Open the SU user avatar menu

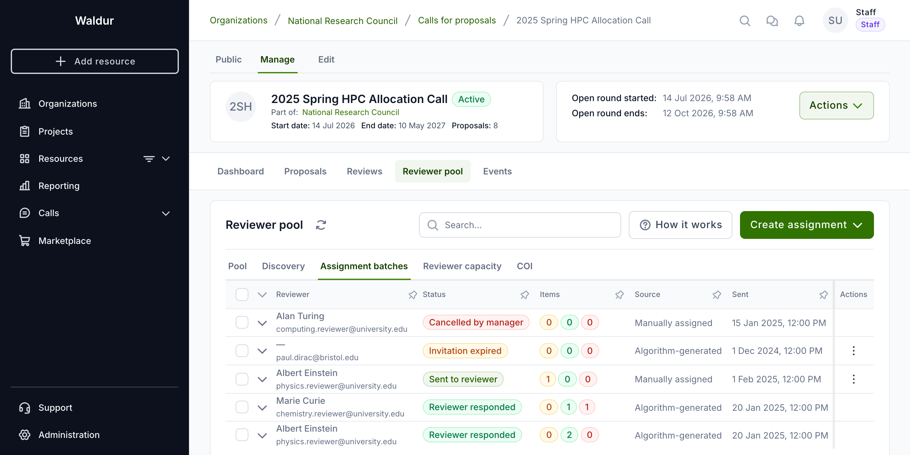835,21
